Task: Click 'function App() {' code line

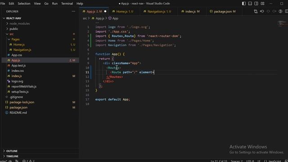Action: coord(110,54)
